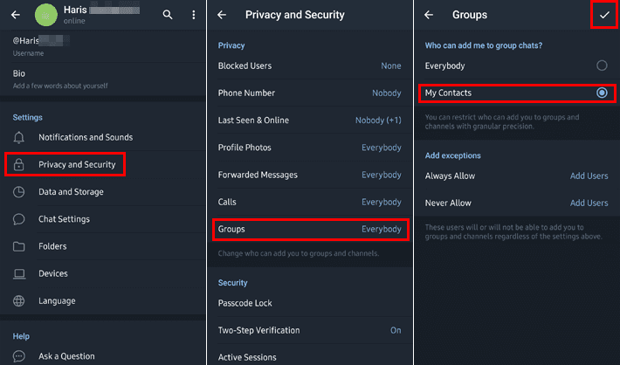Tap the search magnifier icon
This screenshot has width=620, height=365.
(x=168, y=15)
